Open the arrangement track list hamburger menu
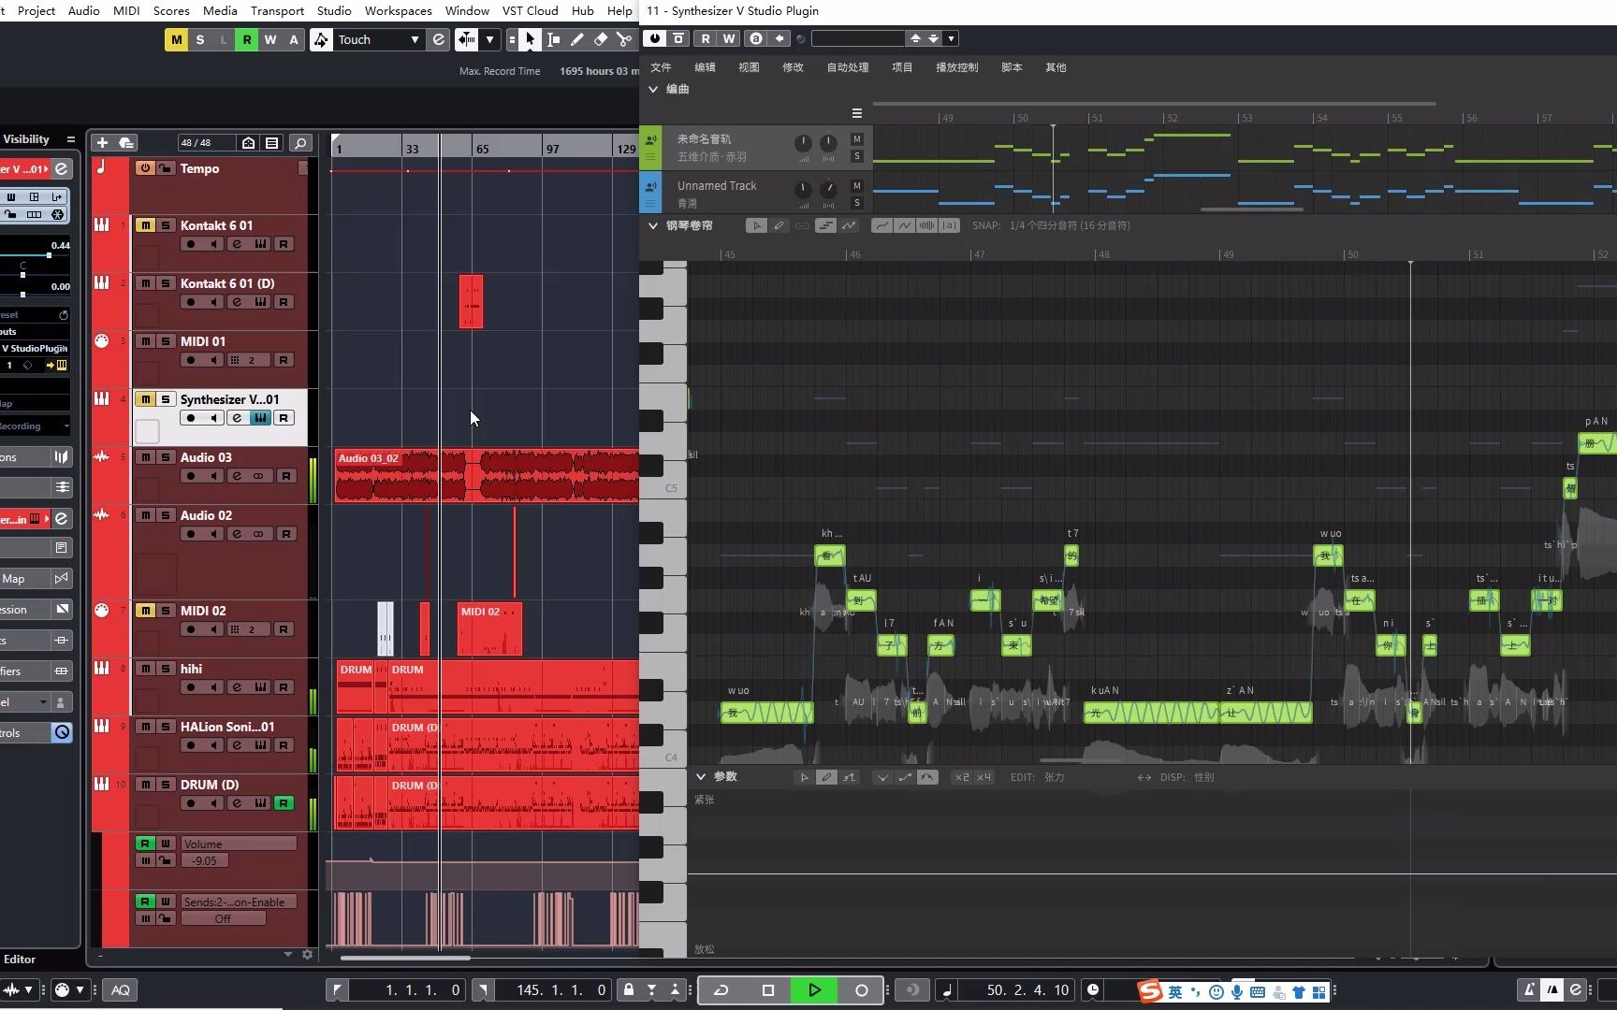The image size is (1617, 1010). pos(856,113)
